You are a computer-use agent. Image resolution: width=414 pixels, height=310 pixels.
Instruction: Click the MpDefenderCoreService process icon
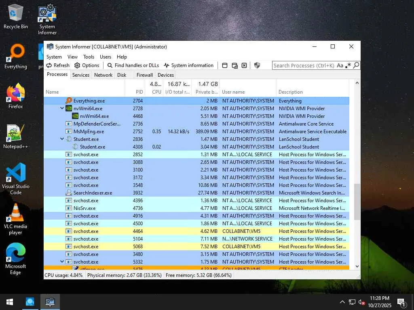click(69, 124)
